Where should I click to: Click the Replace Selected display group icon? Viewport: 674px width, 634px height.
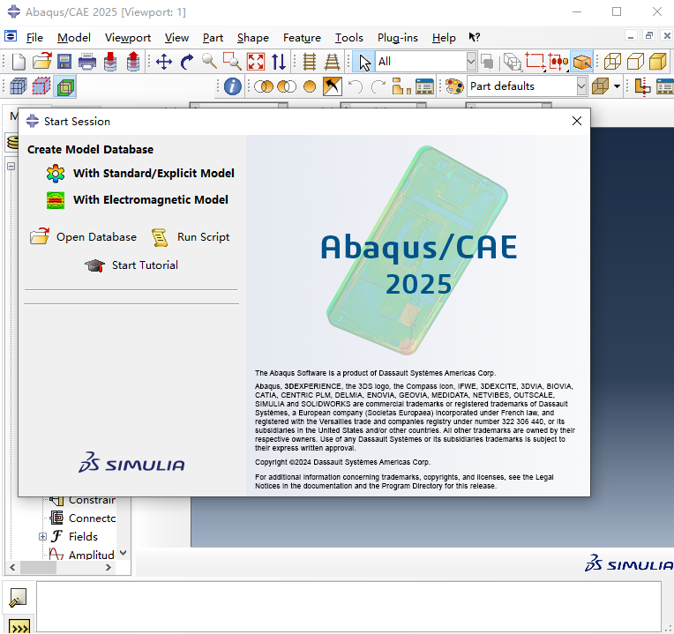[264, 86]
